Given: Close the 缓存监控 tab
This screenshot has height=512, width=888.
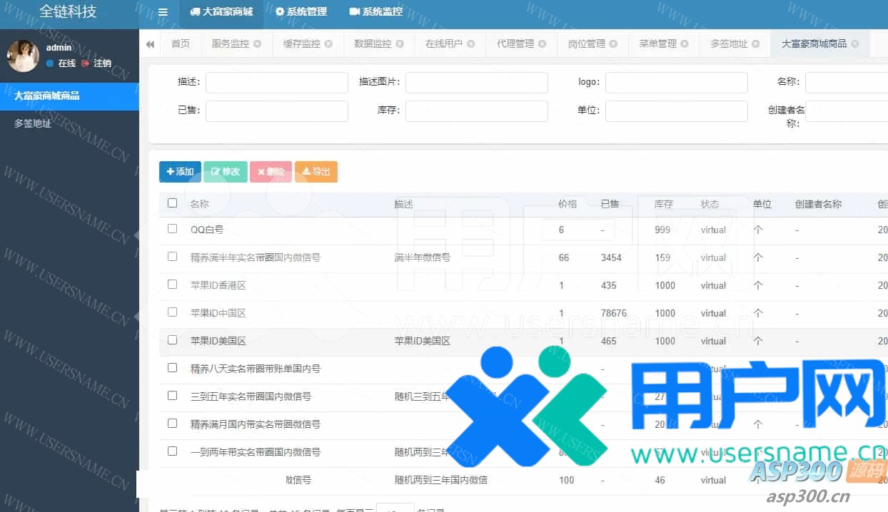Looking at the screenshot, I should 328,44.
